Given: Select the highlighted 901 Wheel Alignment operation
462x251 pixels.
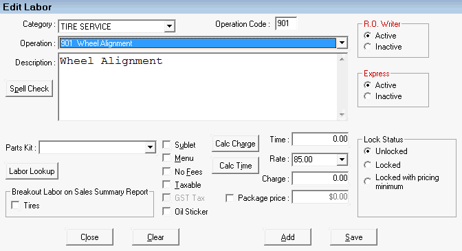Looking at the screenshot, I should click(197, 43).
